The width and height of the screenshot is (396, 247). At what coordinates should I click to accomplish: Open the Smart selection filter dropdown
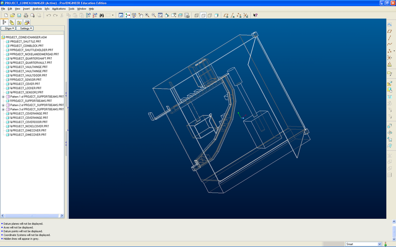tap(379, 244)
